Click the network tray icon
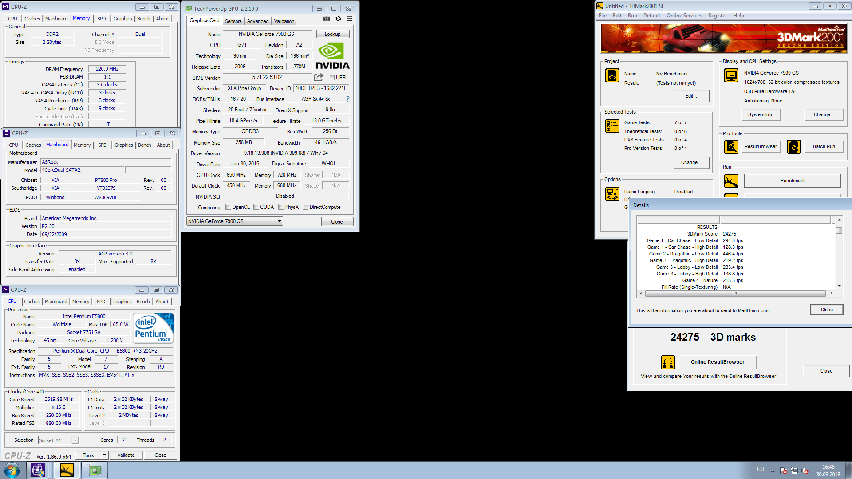The height and width of the screenshot is (479, 852). 794,471
